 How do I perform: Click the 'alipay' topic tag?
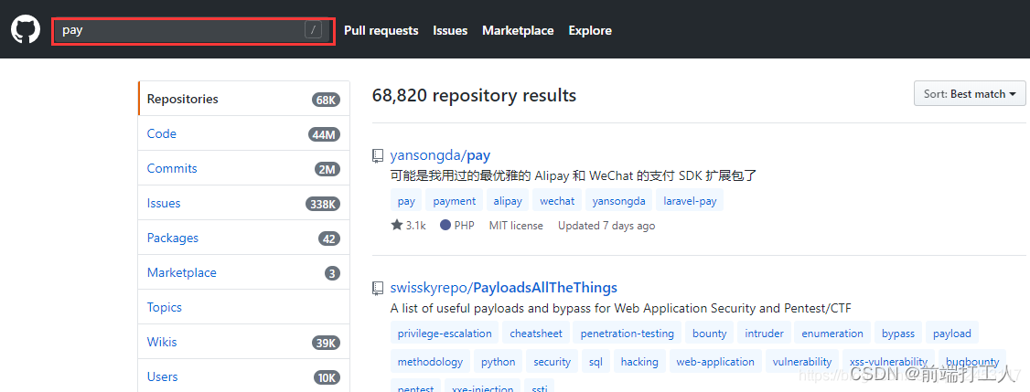click(508, 201)
